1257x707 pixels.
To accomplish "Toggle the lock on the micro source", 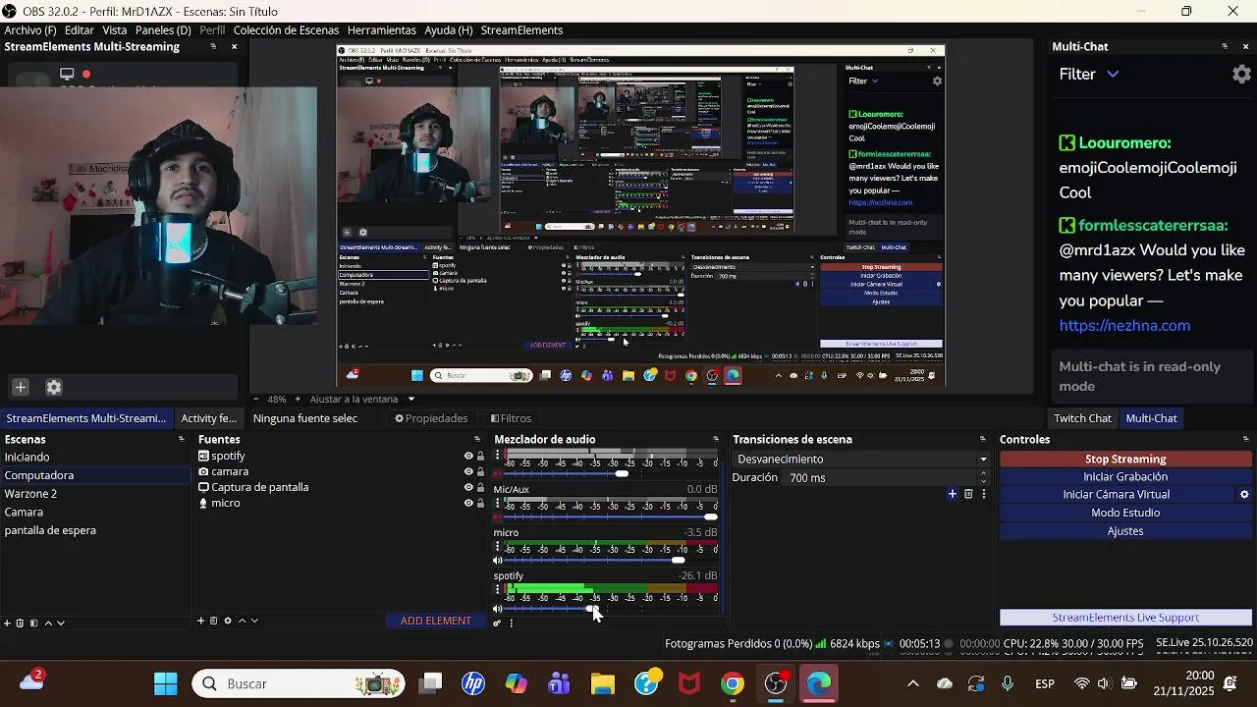I will click(480, 503).
